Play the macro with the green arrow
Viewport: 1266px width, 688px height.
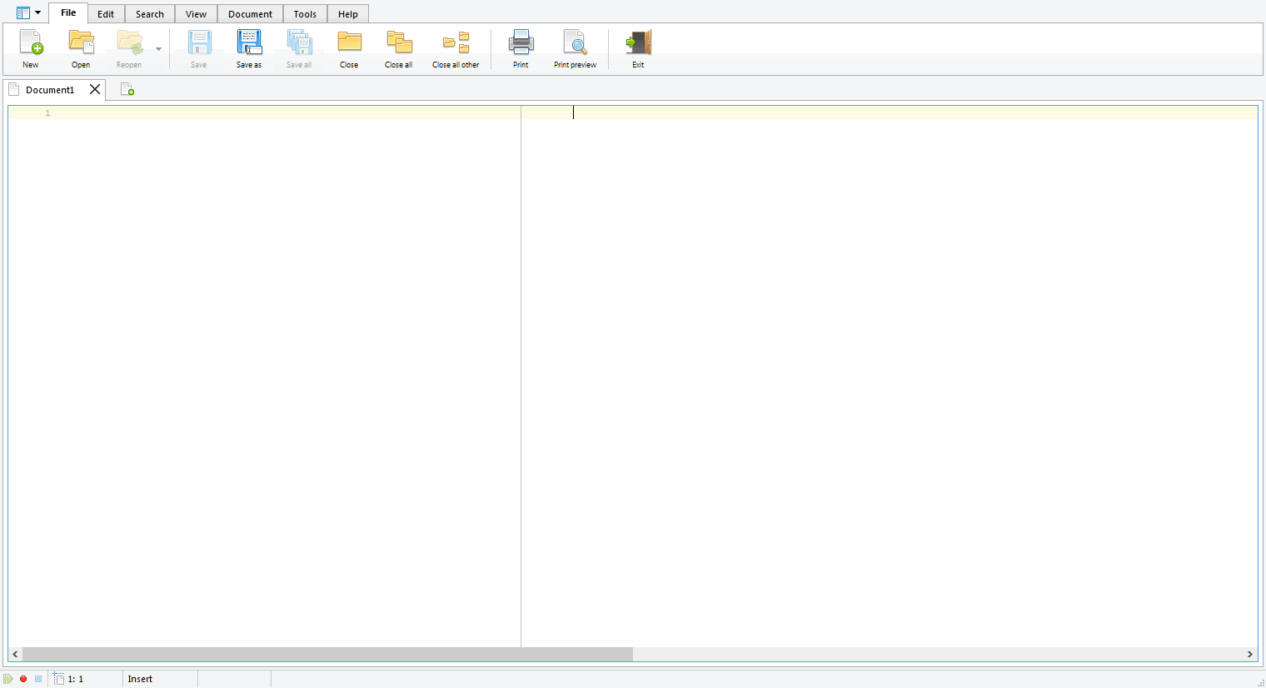click(x=8, y=679)
